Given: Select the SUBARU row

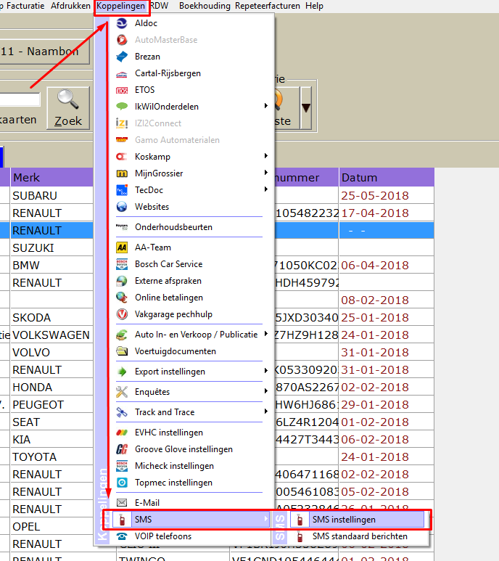Looking at the screenshot, I should (51, 196).
